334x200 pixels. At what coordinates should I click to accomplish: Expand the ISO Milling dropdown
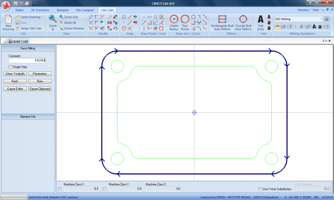(x=321, y=19)
